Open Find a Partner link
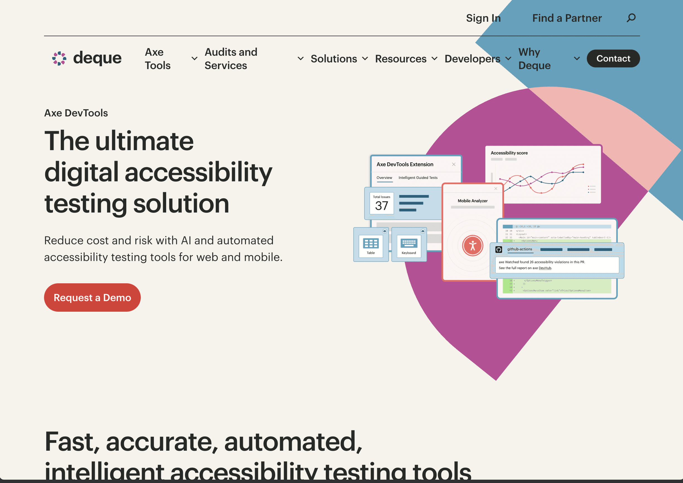This screenshot has width=683, height=483. (x=567, y=18)
